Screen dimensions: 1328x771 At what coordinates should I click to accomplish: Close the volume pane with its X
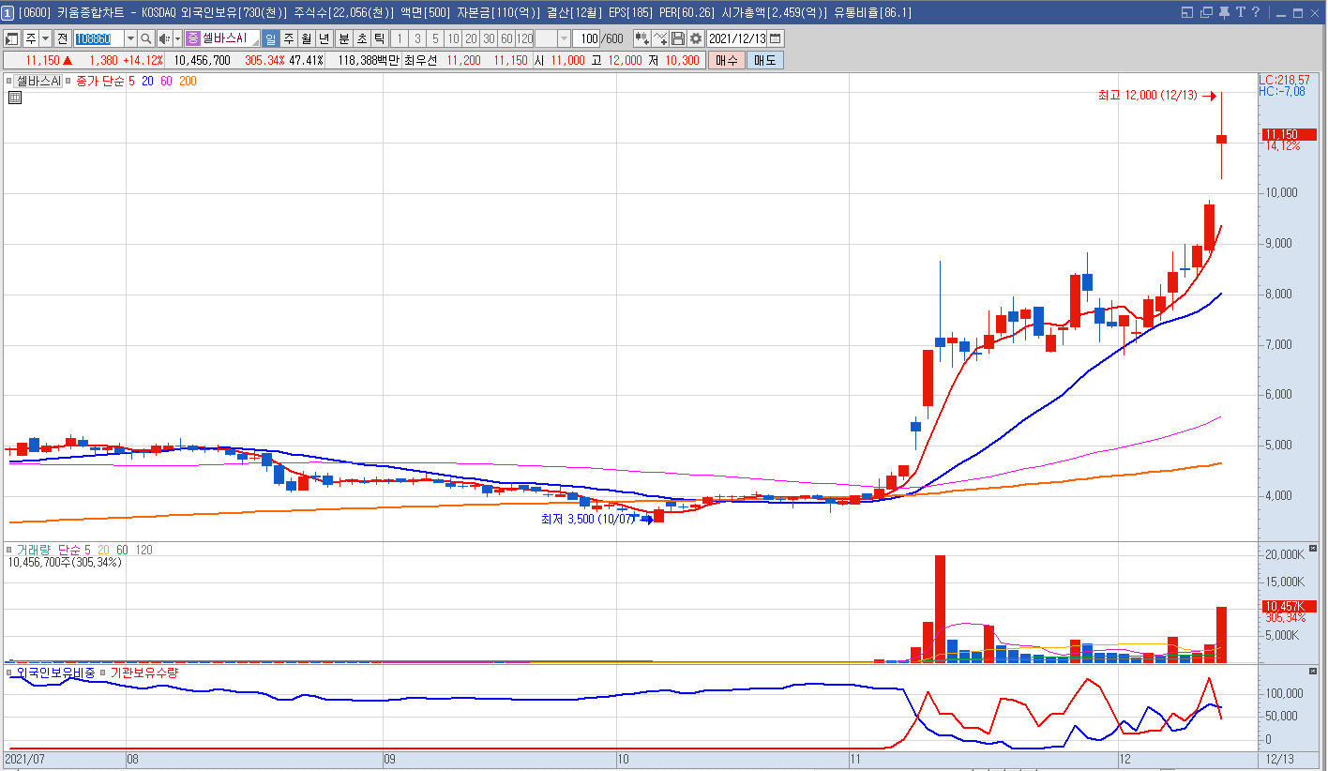(x=1312, y=549)
